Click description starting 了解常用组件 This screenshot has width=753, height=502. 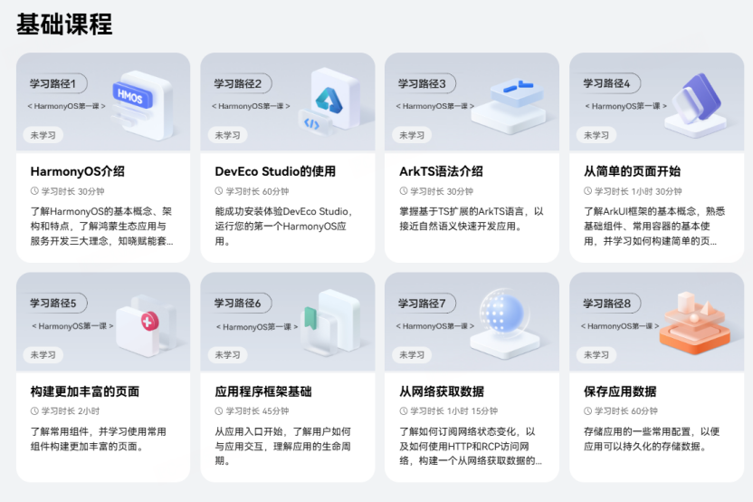pos(99,439)
